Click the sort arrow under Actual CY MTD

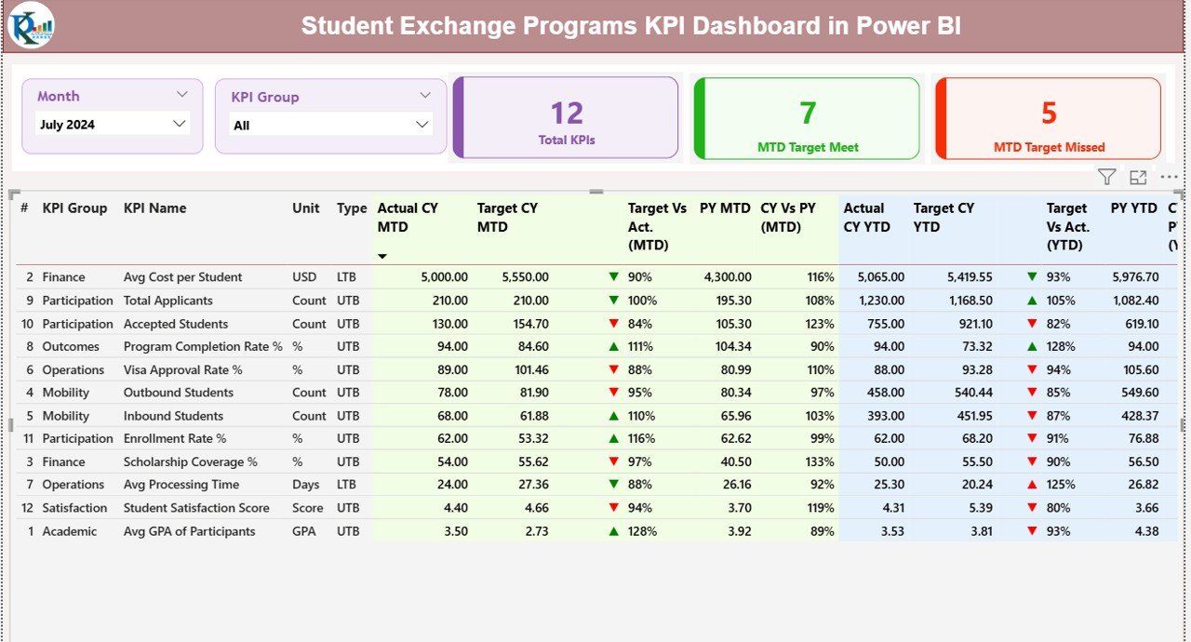pyautogui.click(x=381, y=256)
